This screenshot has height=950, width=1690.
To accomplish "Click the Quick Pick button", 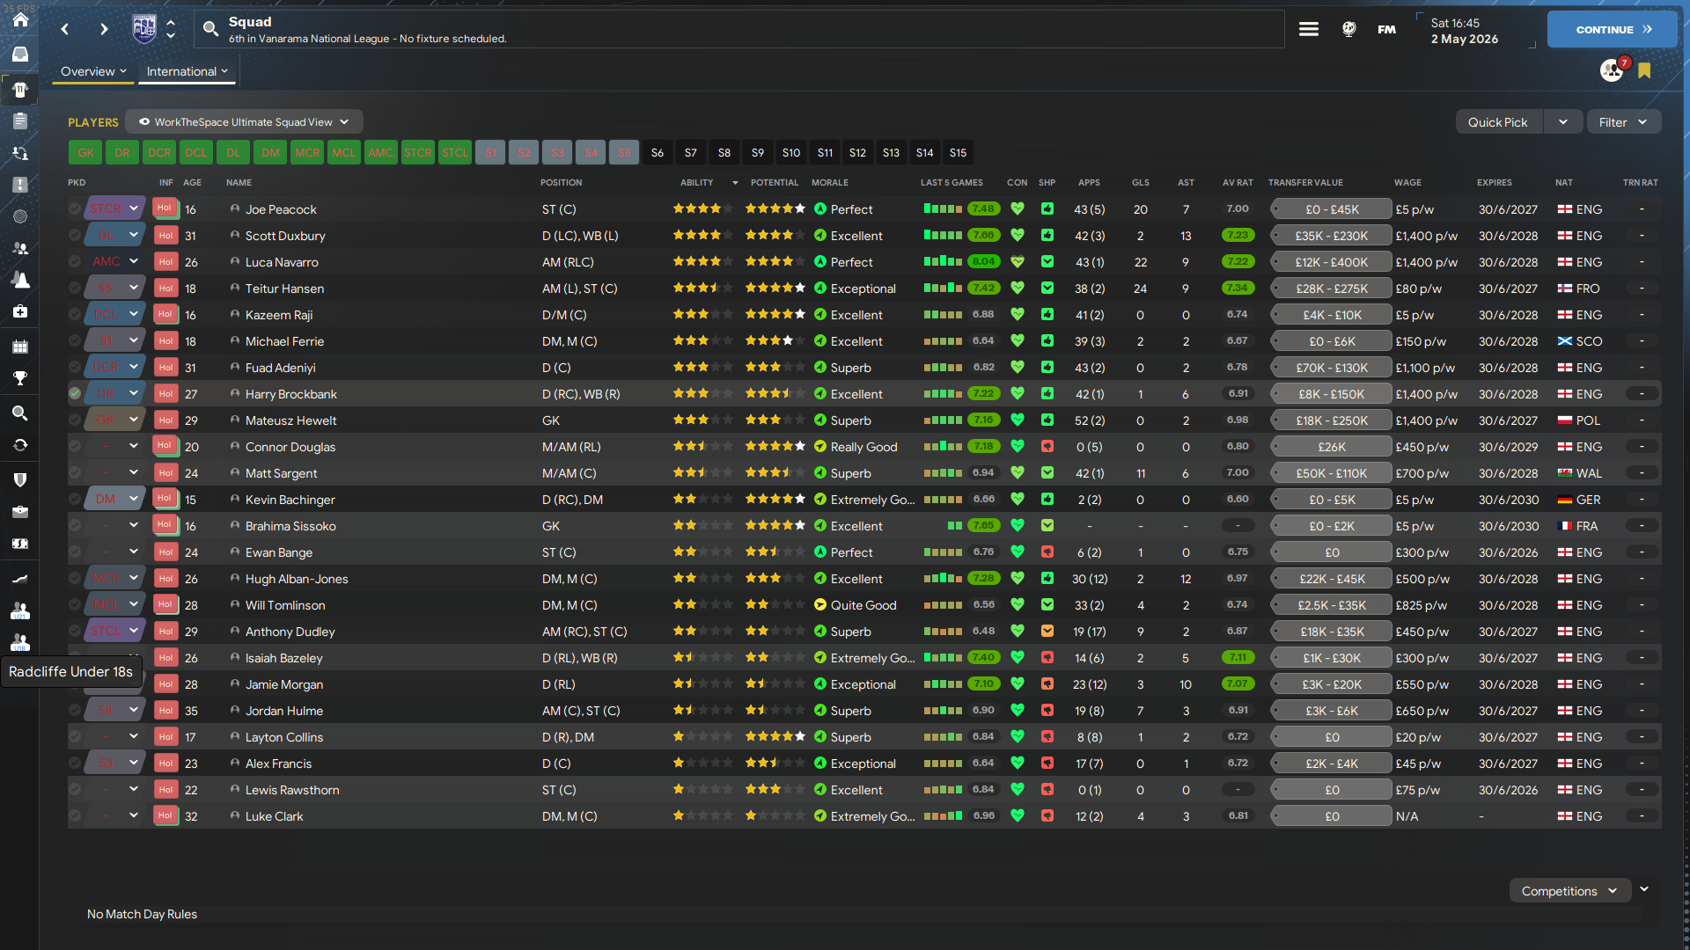I will tap(1497, 122).
